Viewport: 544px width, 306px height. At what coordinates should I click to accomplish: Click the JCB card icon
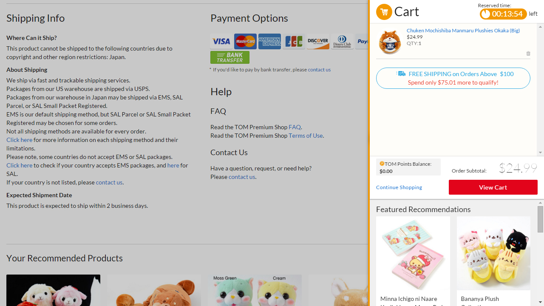294,41
